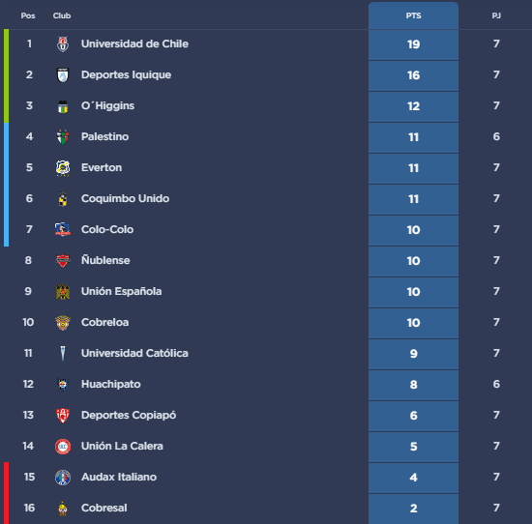532x524 pixels.
Task: Click the O'Higgins club badge
Action: pyautogui.click(x=63, y=106)
